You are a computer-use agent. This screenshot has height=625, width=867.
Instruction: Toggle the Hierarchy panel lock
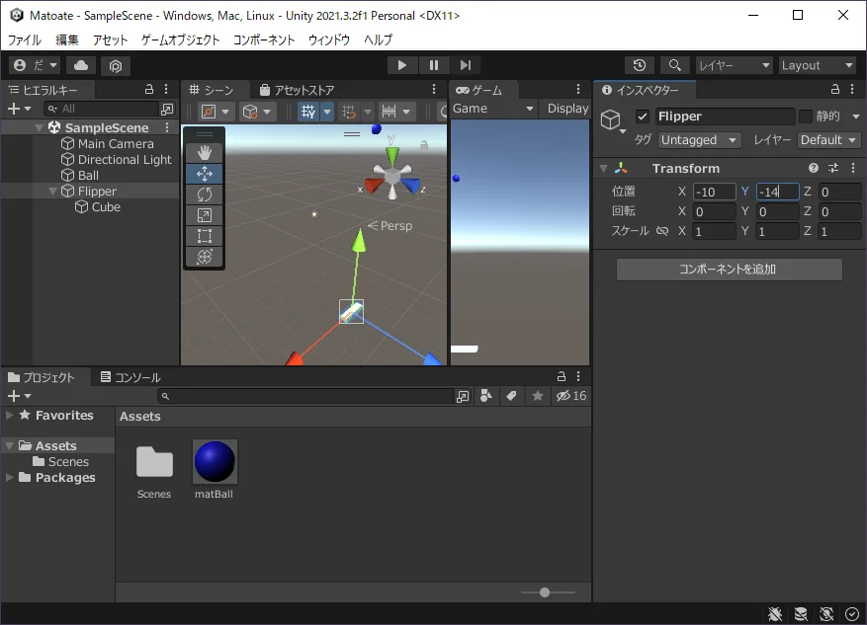pyautogui.click(x=148, y=90)
